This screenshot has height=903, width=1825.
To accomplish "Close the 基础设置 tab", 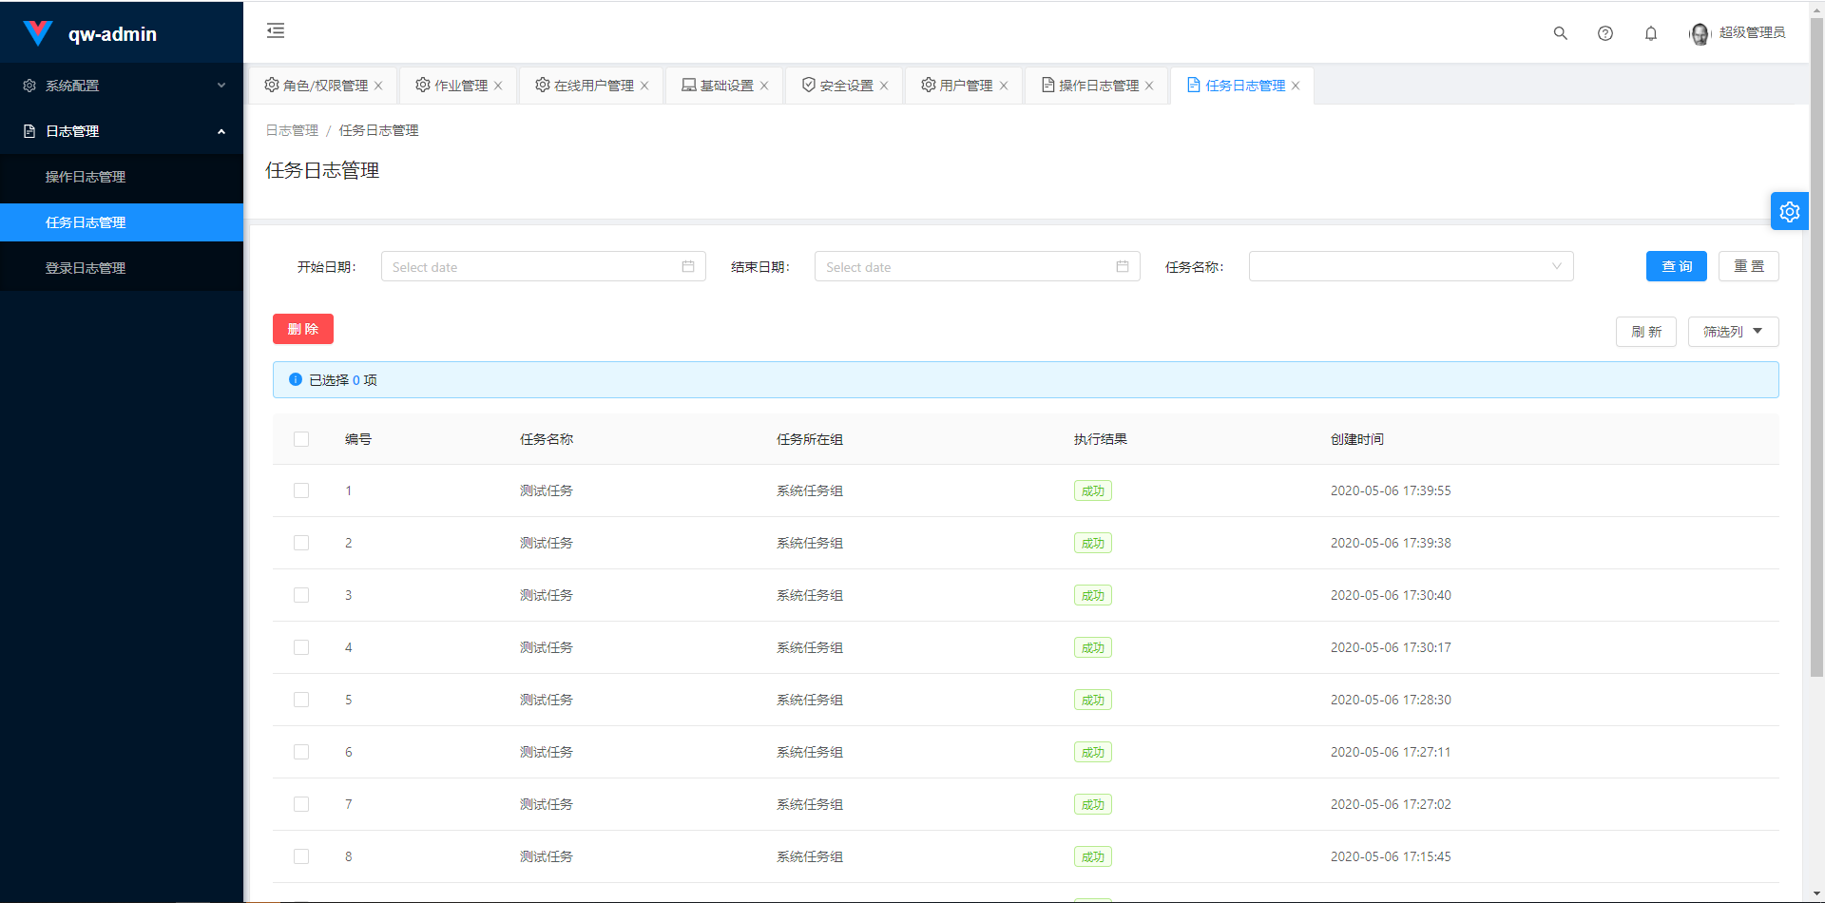I will 764,86.
